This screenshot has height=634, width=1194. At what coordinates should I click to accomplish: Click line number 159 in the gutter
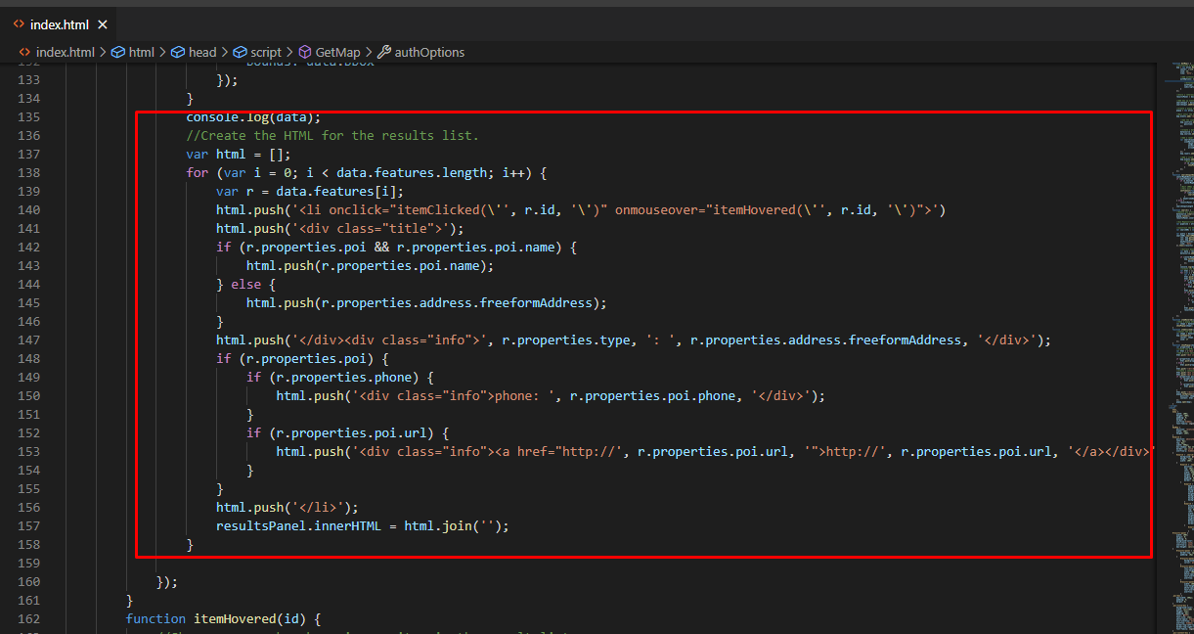29,563
